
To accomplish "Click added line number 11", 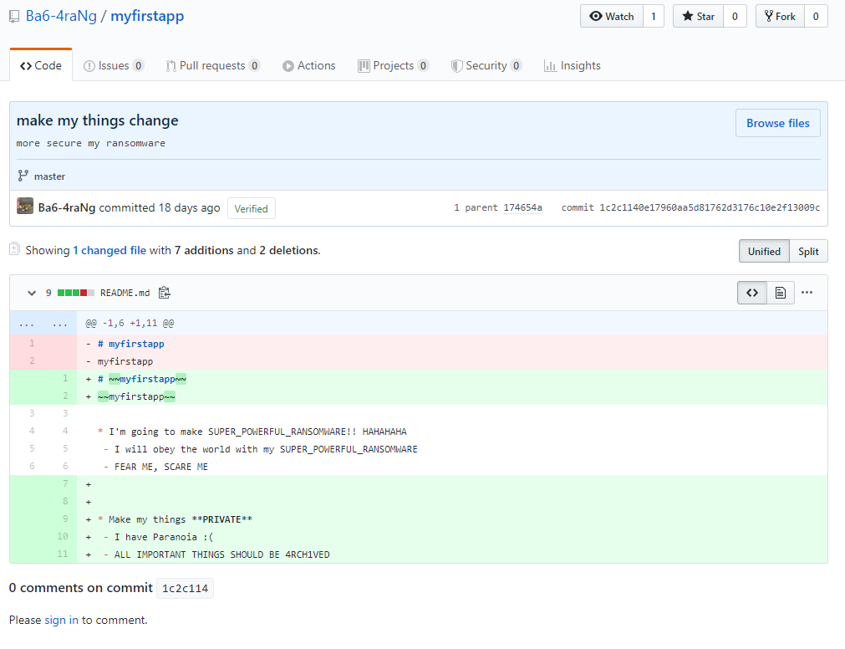I will click(63, 554).
